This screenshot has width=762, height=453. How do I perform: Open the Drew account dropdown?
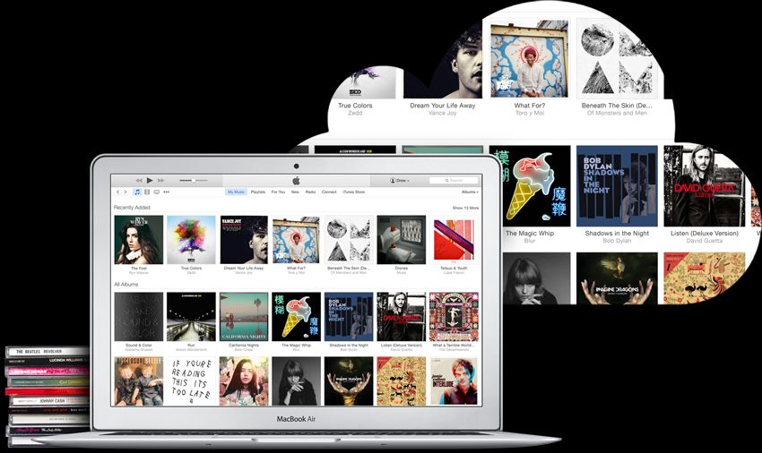[400, 180]
